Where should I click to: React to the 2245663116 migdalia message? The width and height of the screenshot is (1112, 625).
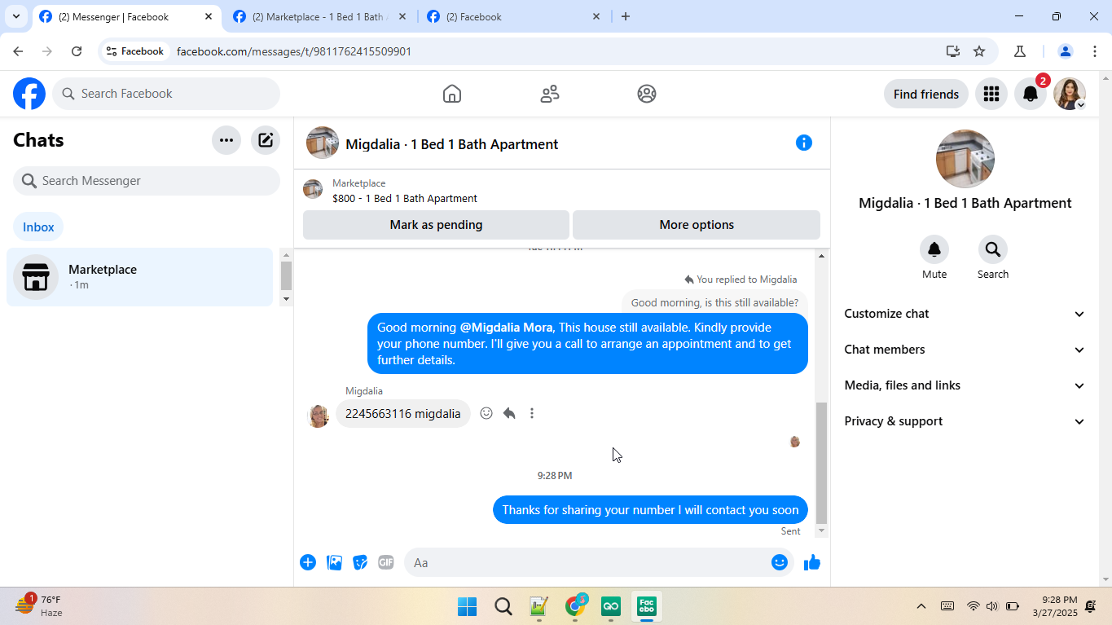[486, 413]
